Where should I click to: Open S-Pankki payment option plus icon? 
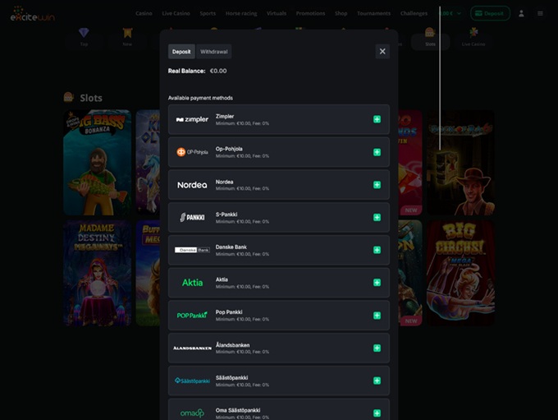(x=377, y=218)
